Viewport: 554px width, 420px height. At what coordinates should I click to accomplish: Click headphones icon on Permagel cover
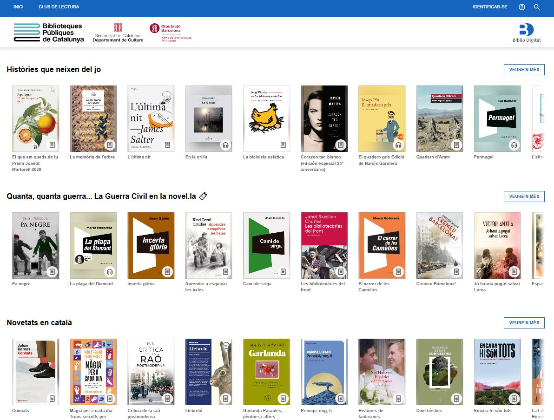point(514,145)
